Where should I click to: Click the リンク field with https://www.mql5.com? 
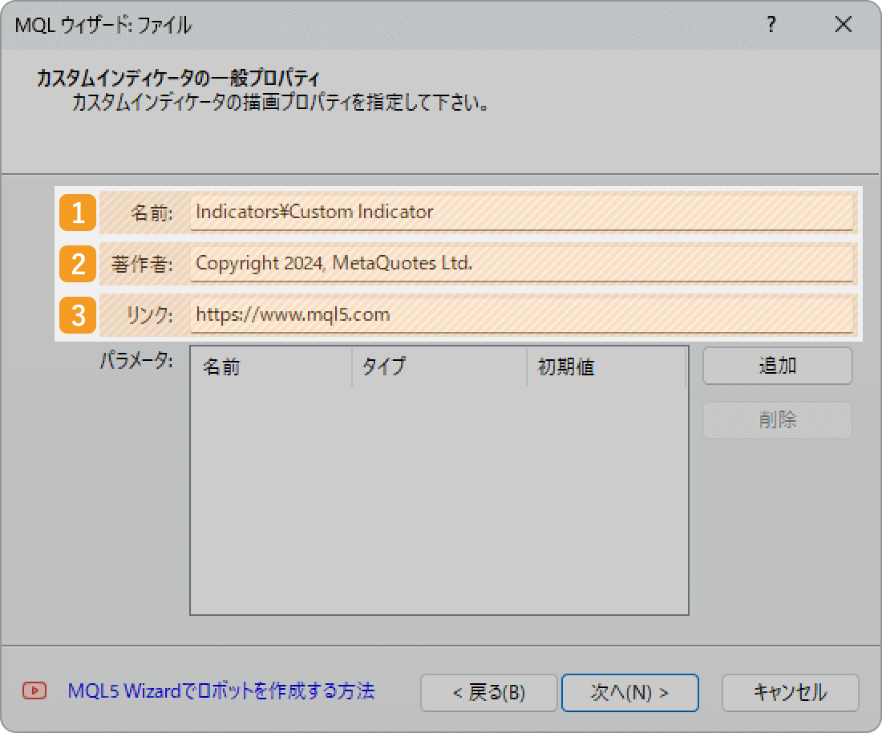[x=521, y=314]
